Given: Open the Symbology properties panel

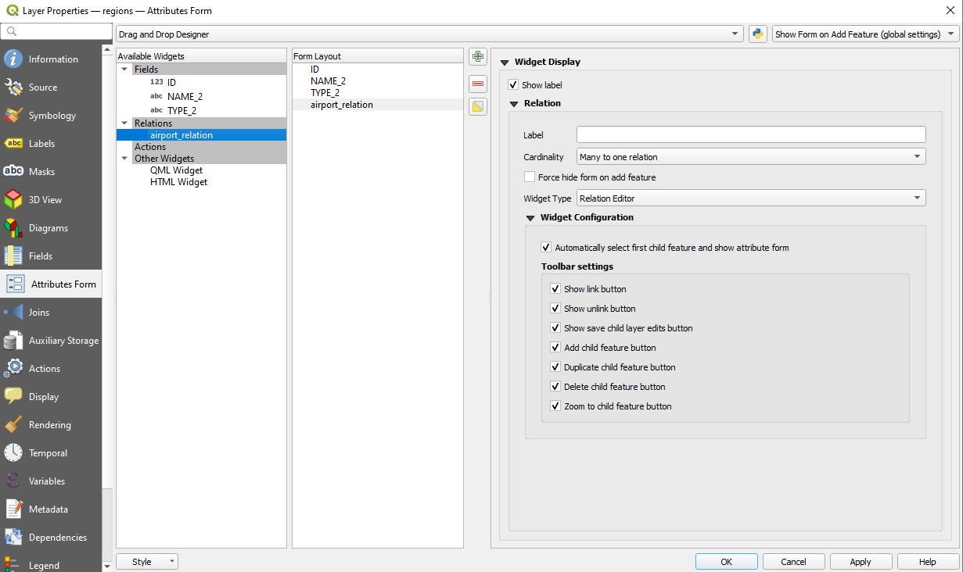Looking at the screenshot, I should point(51,115).
